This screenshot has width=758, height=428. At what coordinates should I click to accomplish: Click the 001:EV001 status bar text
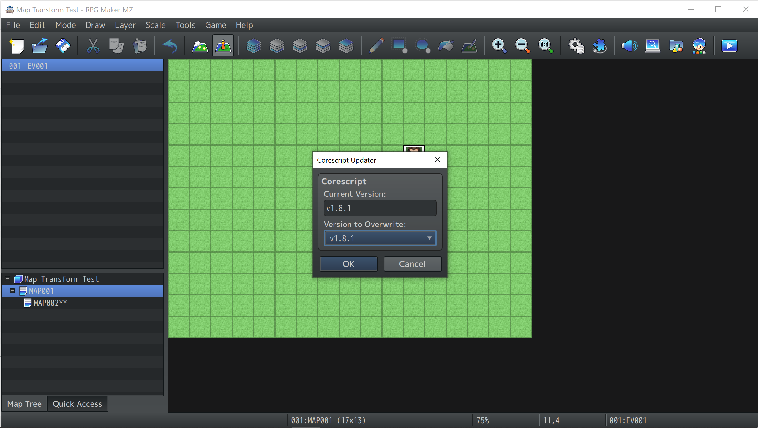(628, 420)
